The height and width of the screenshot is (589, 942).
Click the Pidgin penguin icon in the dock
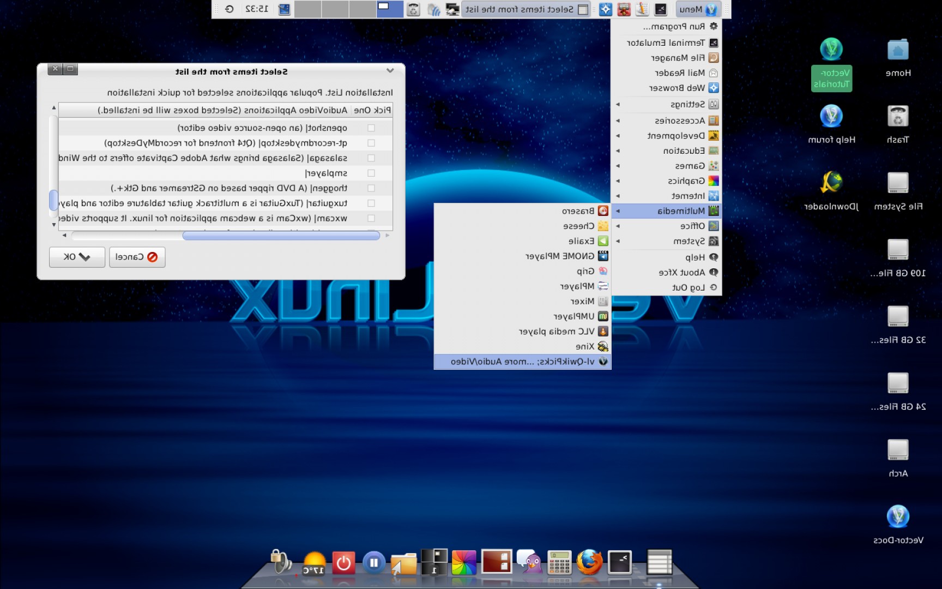(x=528, y=562)
